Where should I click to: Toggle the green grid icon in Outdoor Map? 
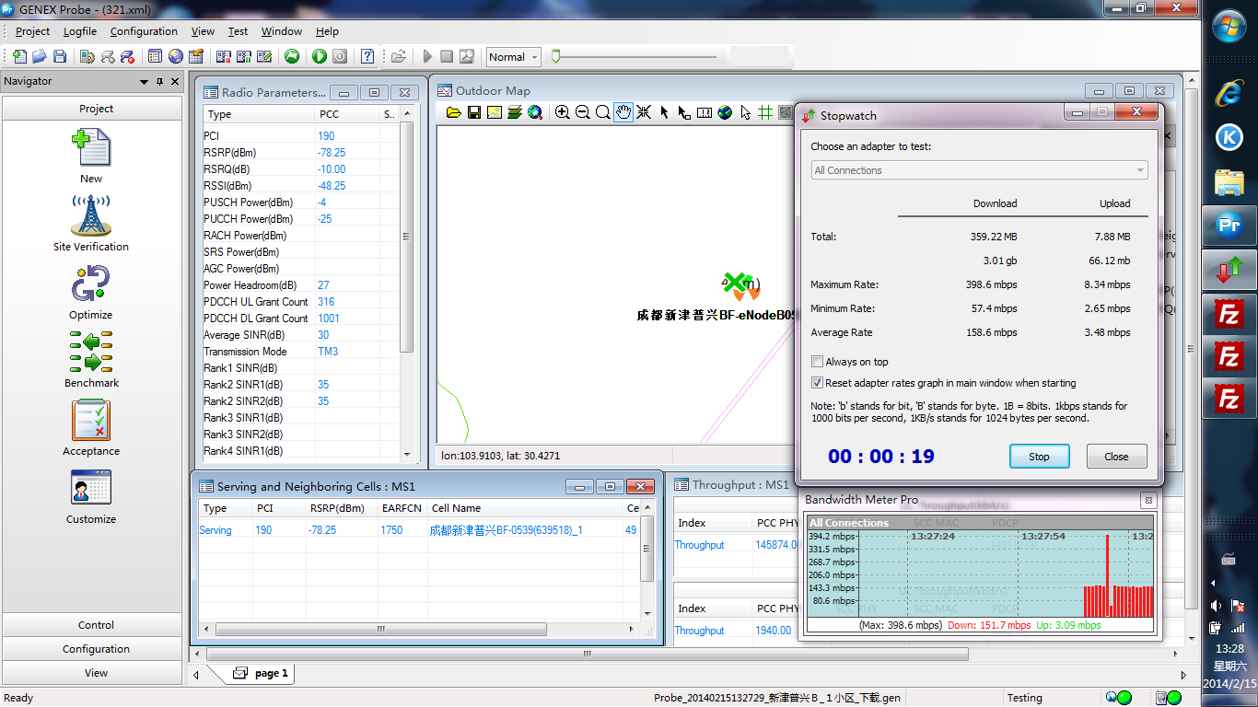(765, 112)
